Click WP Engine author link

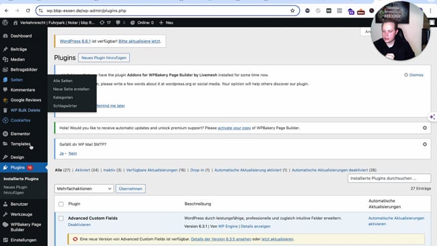(x=228, y=227)
